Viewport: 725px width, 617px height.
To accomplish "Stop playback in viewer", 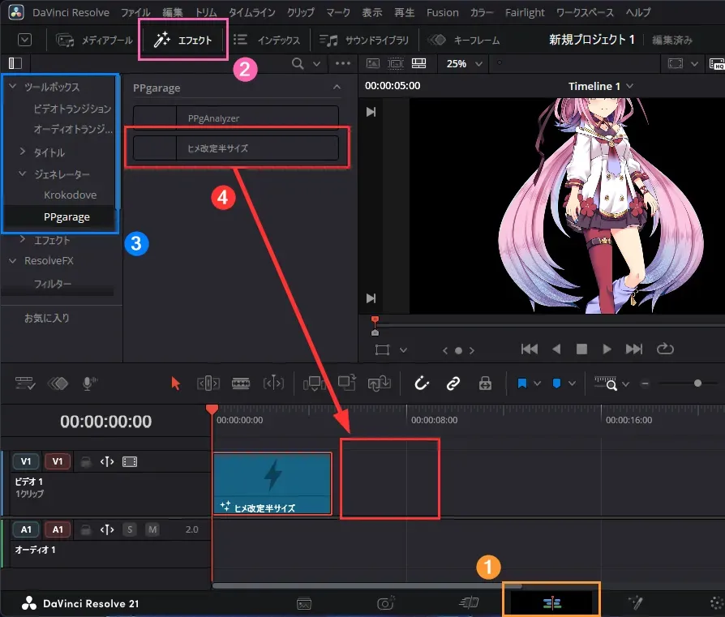I will tap(581, 349).
